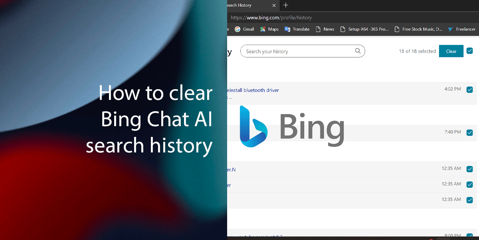The height and width of the screenshot is (240, 479).
Task: Click the "7:40 PM" timestamp
Action: coord(453,132)
